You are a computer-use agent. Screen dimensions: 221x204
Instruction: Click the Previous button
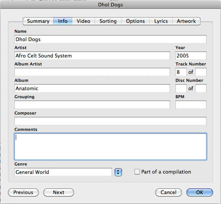(23, 193)
